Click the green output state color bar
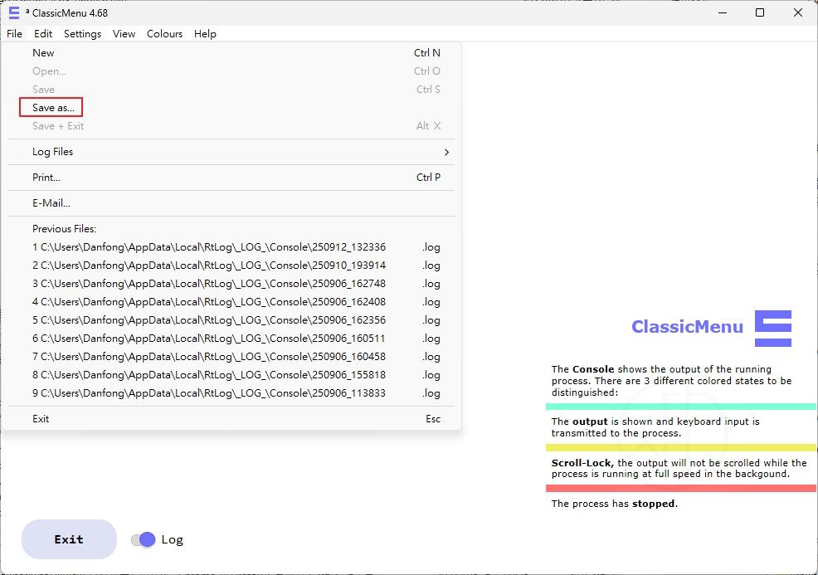818x575 pixels. (680, 407)
